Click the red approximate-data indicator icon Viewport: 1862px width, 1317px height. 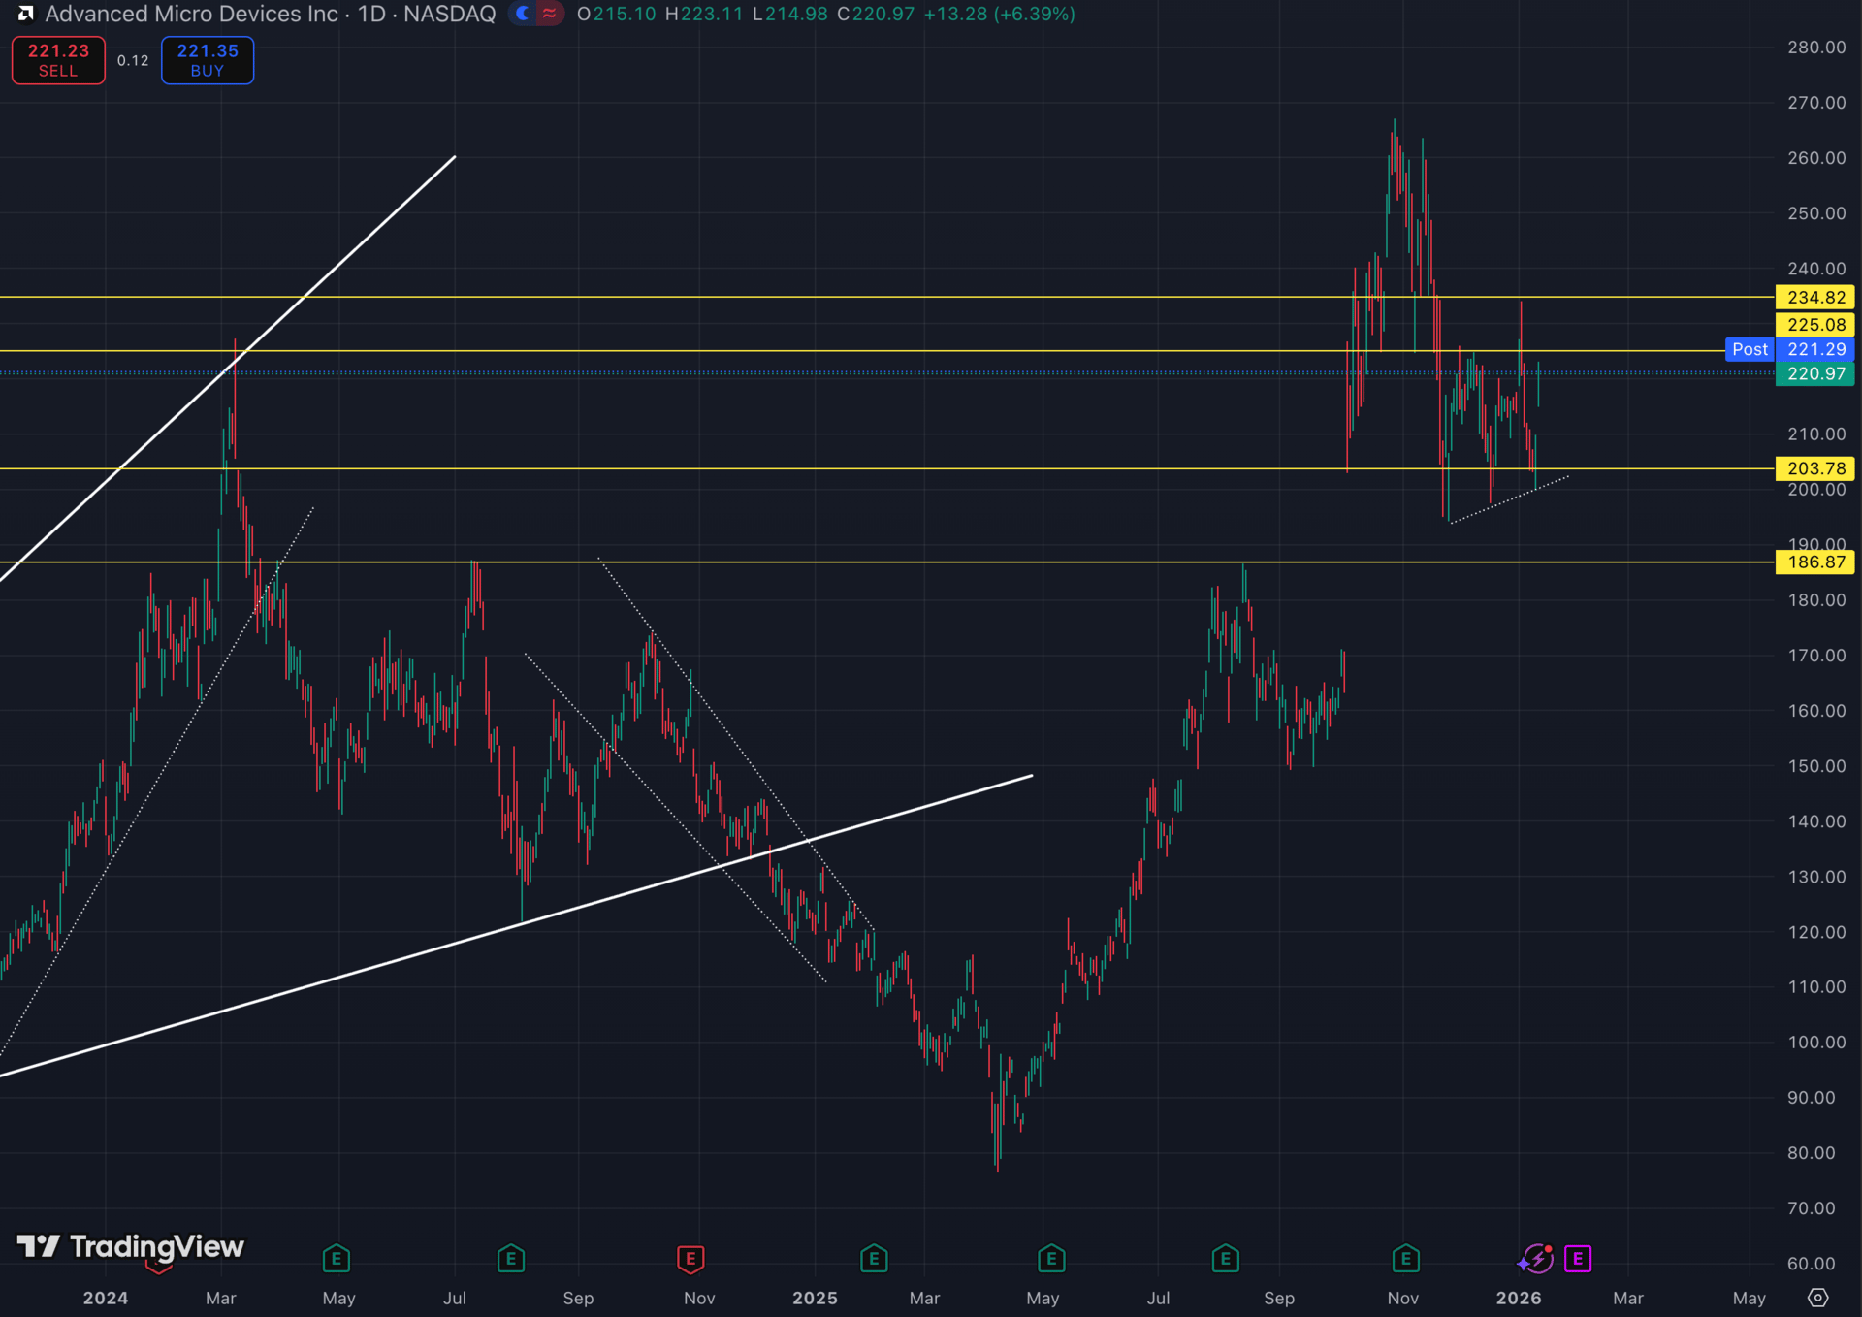(549, 14)
